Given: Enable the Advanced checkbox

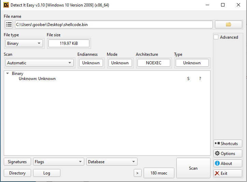Looking at the screenshot, I should 216,37.
